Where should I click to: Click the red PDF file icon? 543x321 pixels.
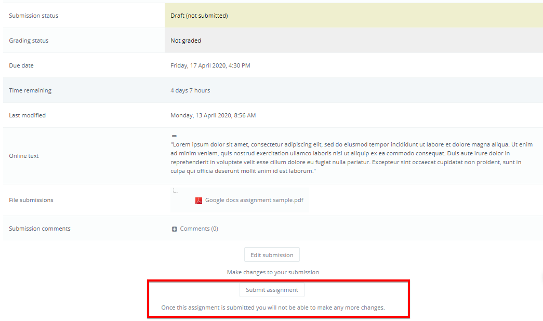(198, 200)
